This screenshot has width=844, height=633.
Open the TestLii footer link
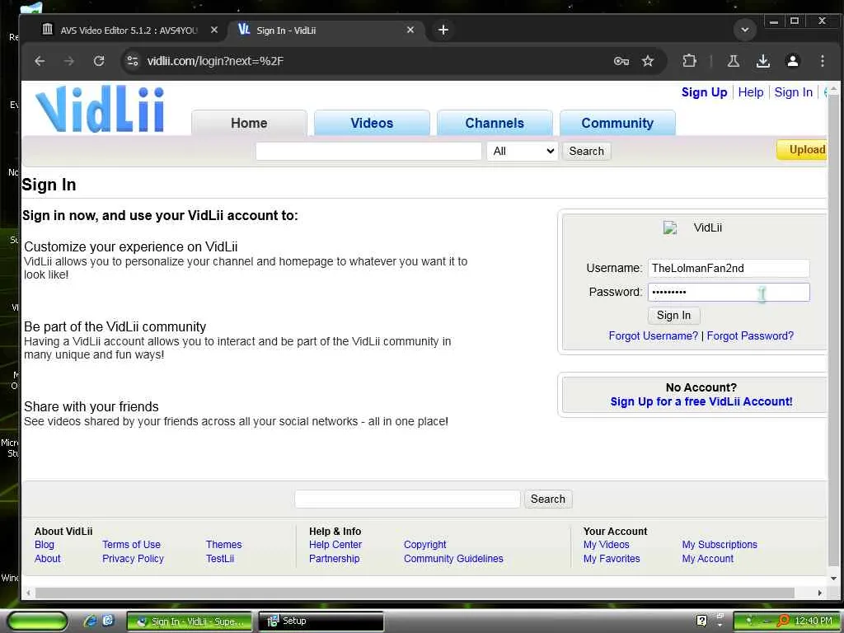pos(219,559)
